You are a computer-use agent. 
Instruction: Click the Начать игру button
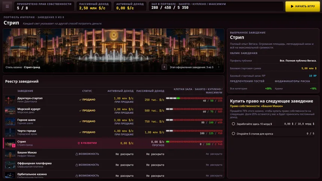click(x=303, y=6)
